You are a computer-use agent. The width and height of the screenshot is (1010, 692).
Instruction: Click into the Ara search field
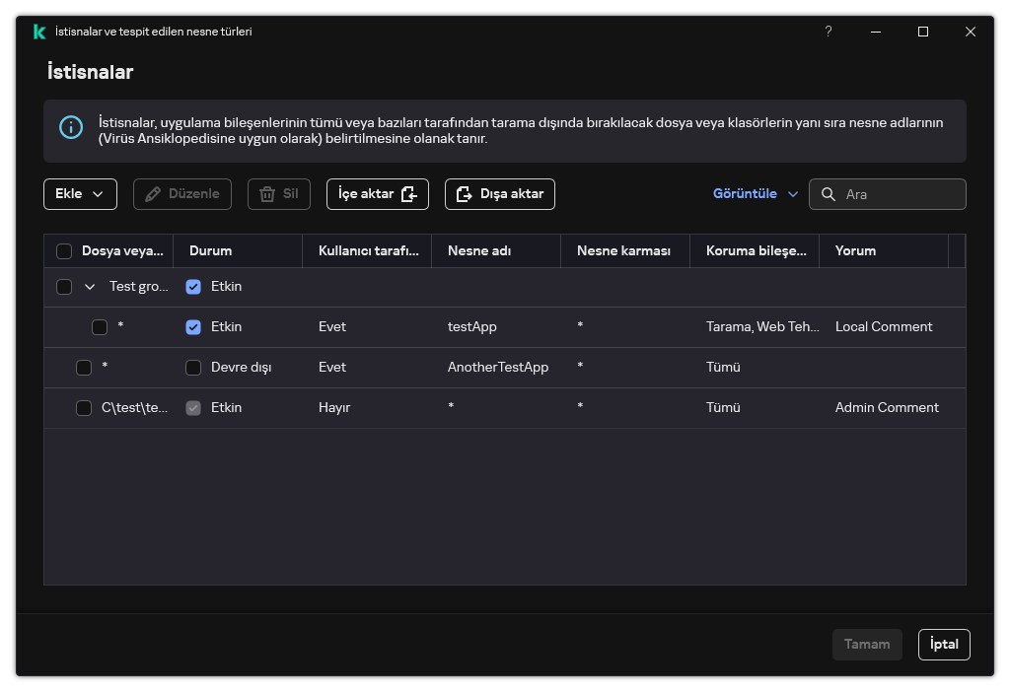900,194
